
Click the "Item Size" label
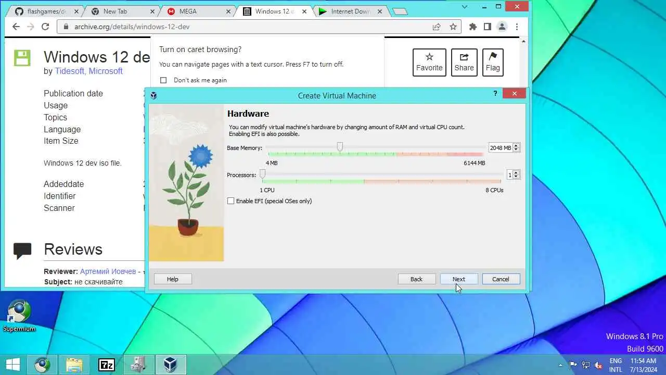61,141
